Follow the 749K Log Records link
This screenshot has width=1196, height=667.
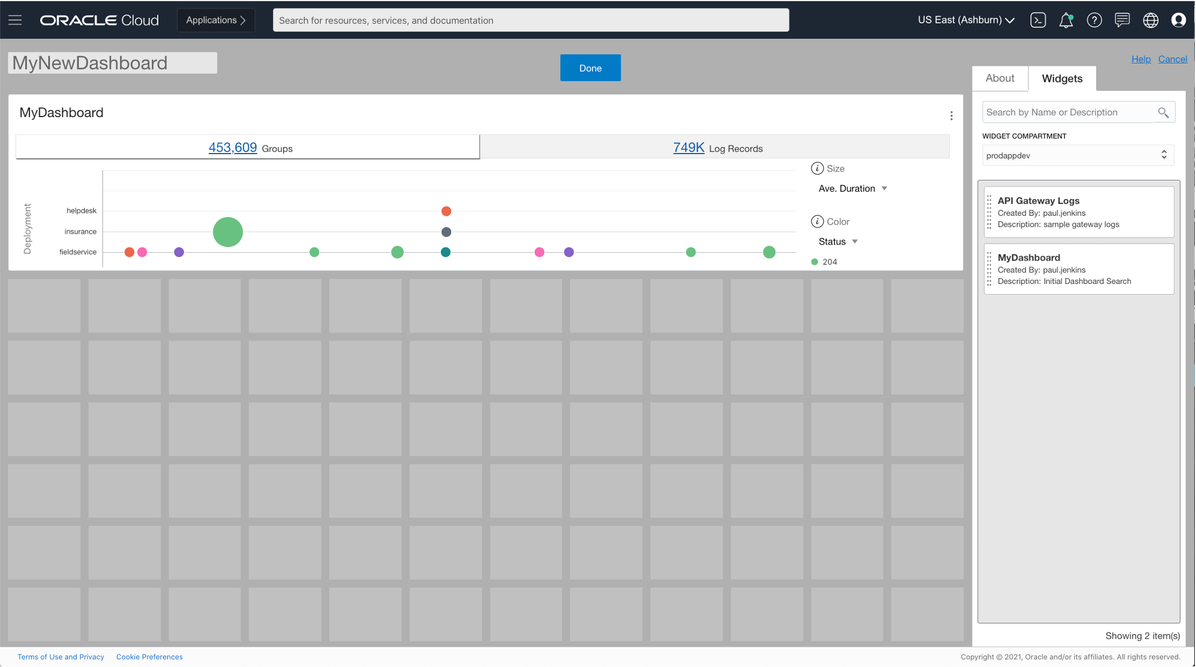pos(688,147)
